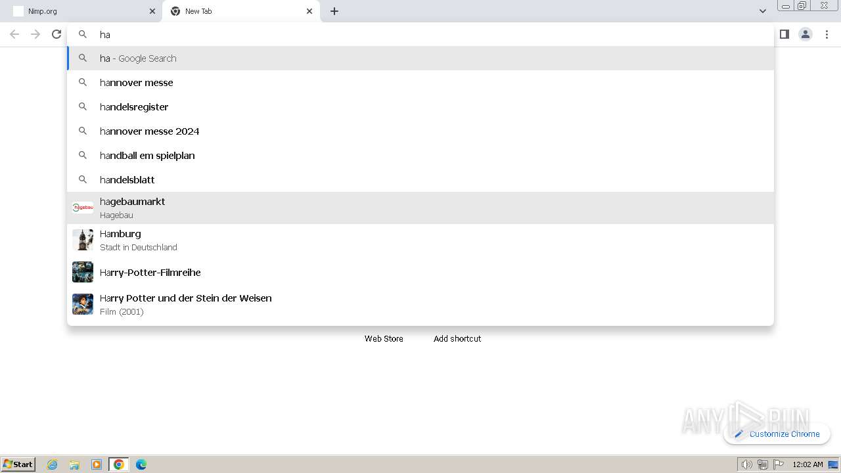Screen dimensions: 841x473
Task: Click the 12:02 AM clock
Action: tap(807, 464)
